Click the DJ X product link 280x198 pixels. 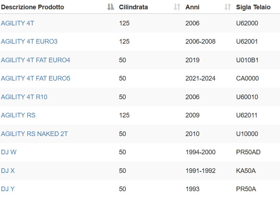tap(8, 171)
